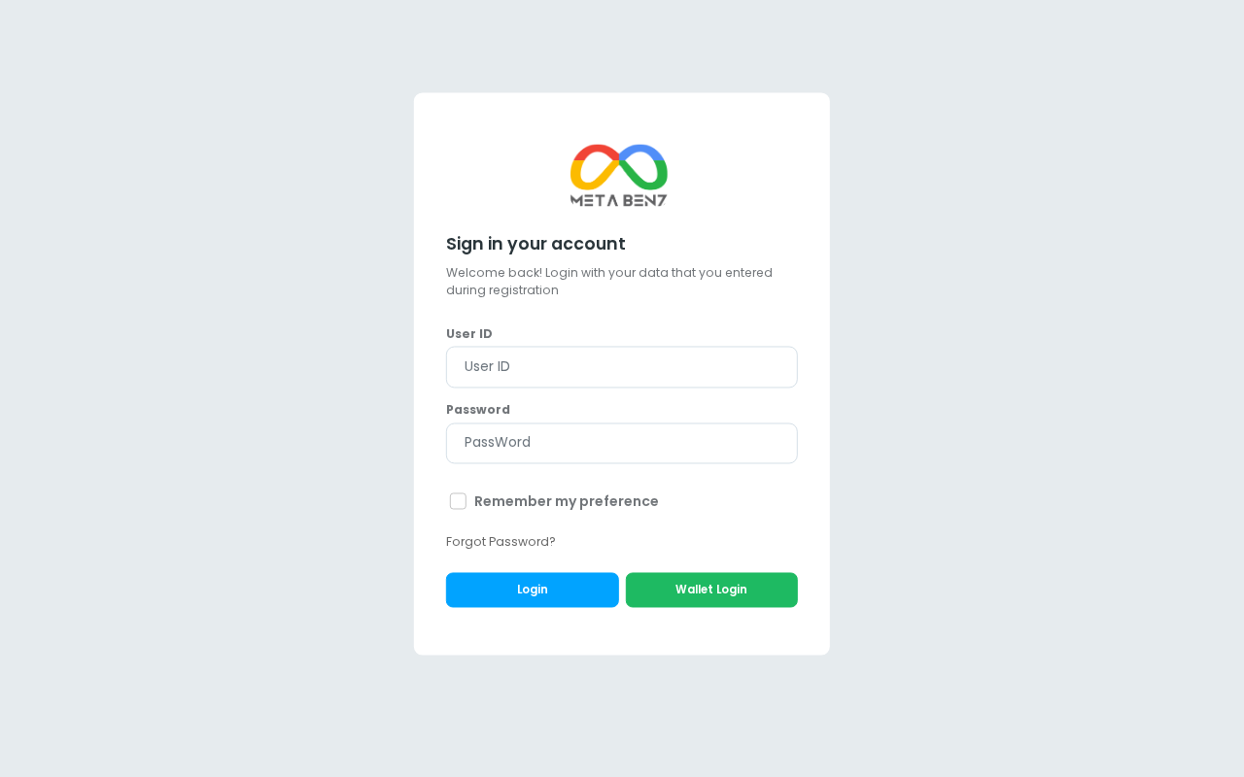The image size is (1244, 777).
Task: Click the 'during registration' text line
Action: (x=502, y=290)
